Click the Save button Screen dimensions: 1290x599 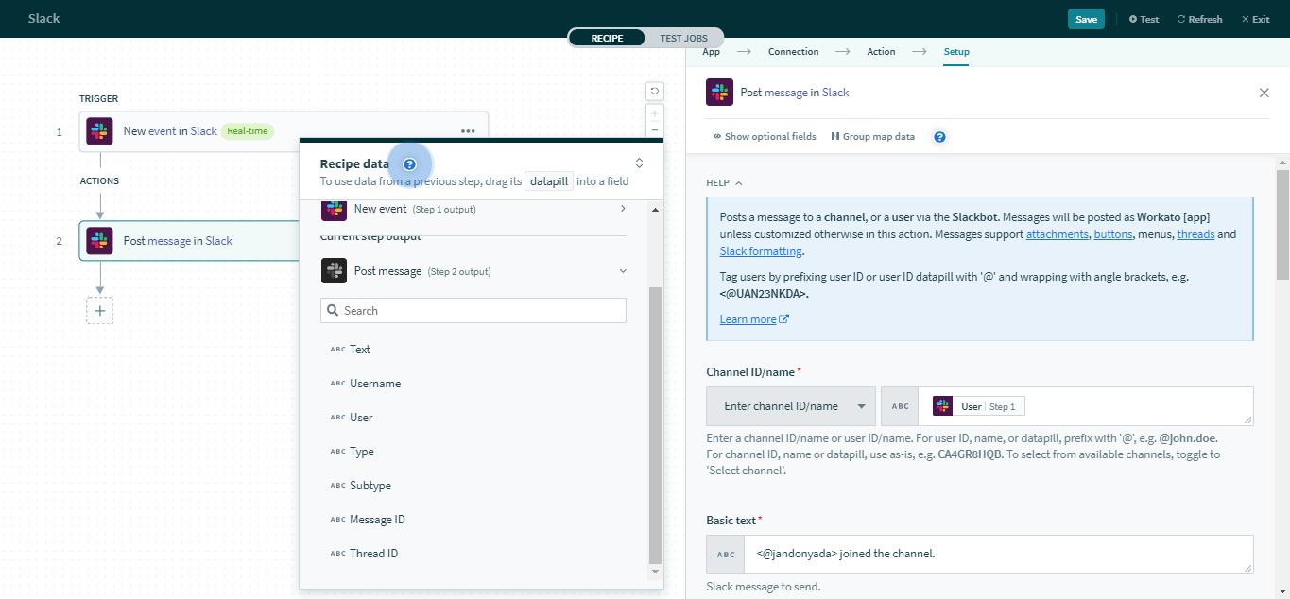point(1086,19)
